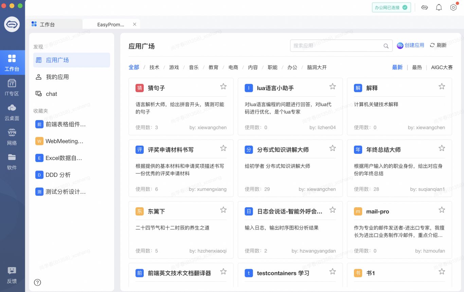This screenshot has width=464, height=292.
Task: Filter apps by 内容 category
Action: (253, 67)
